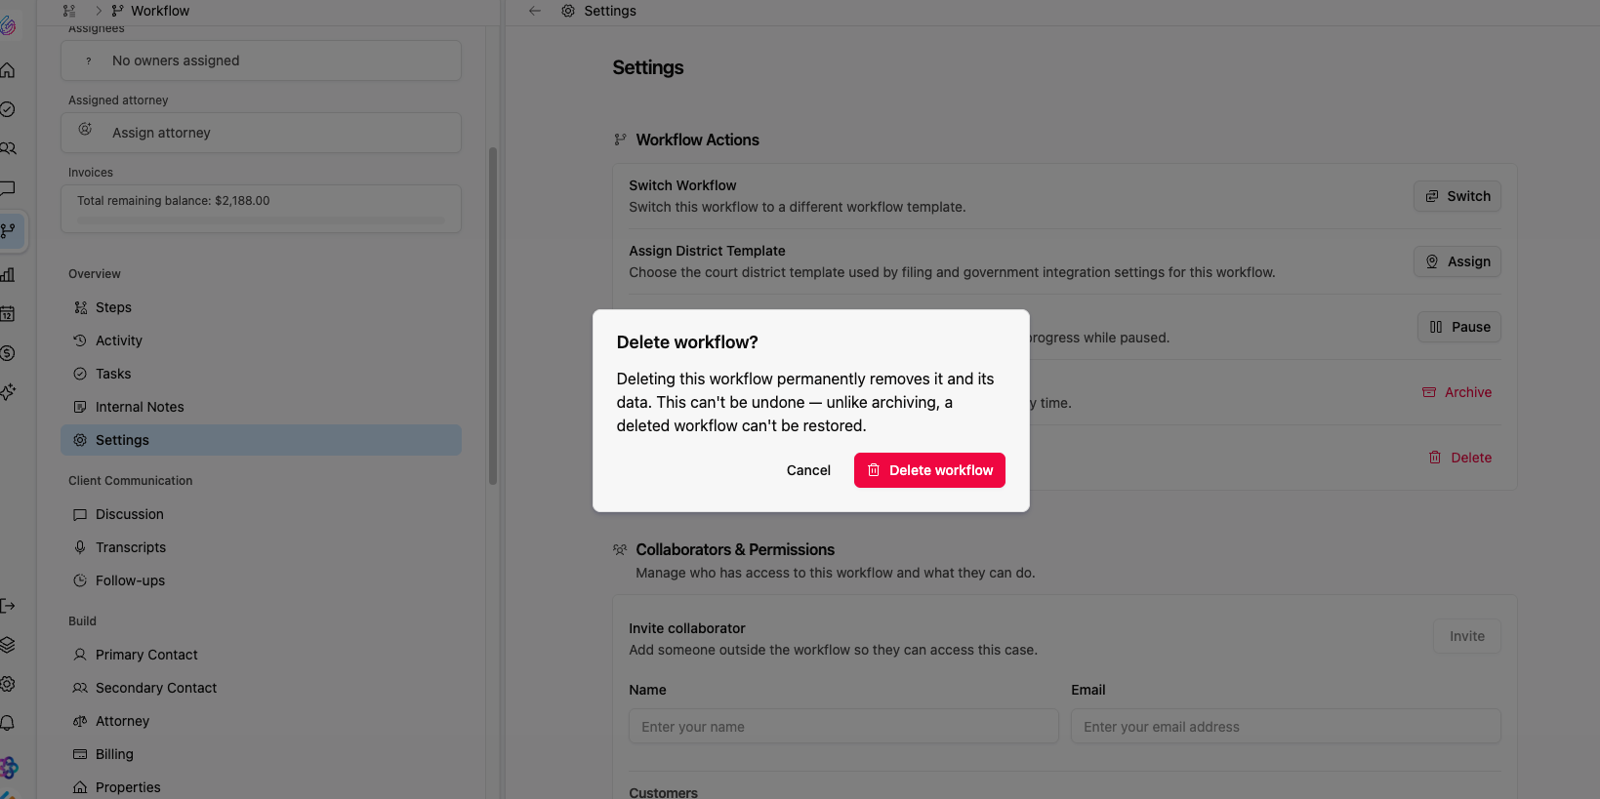Click the Collaborators & Permissions heading
The image size is (1600, 799).
click(x=735, y=550)
